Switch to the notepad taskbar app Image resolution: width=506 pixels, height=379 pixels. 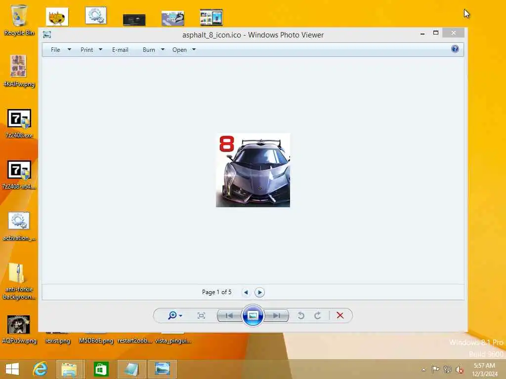click(x=132, y=369)
